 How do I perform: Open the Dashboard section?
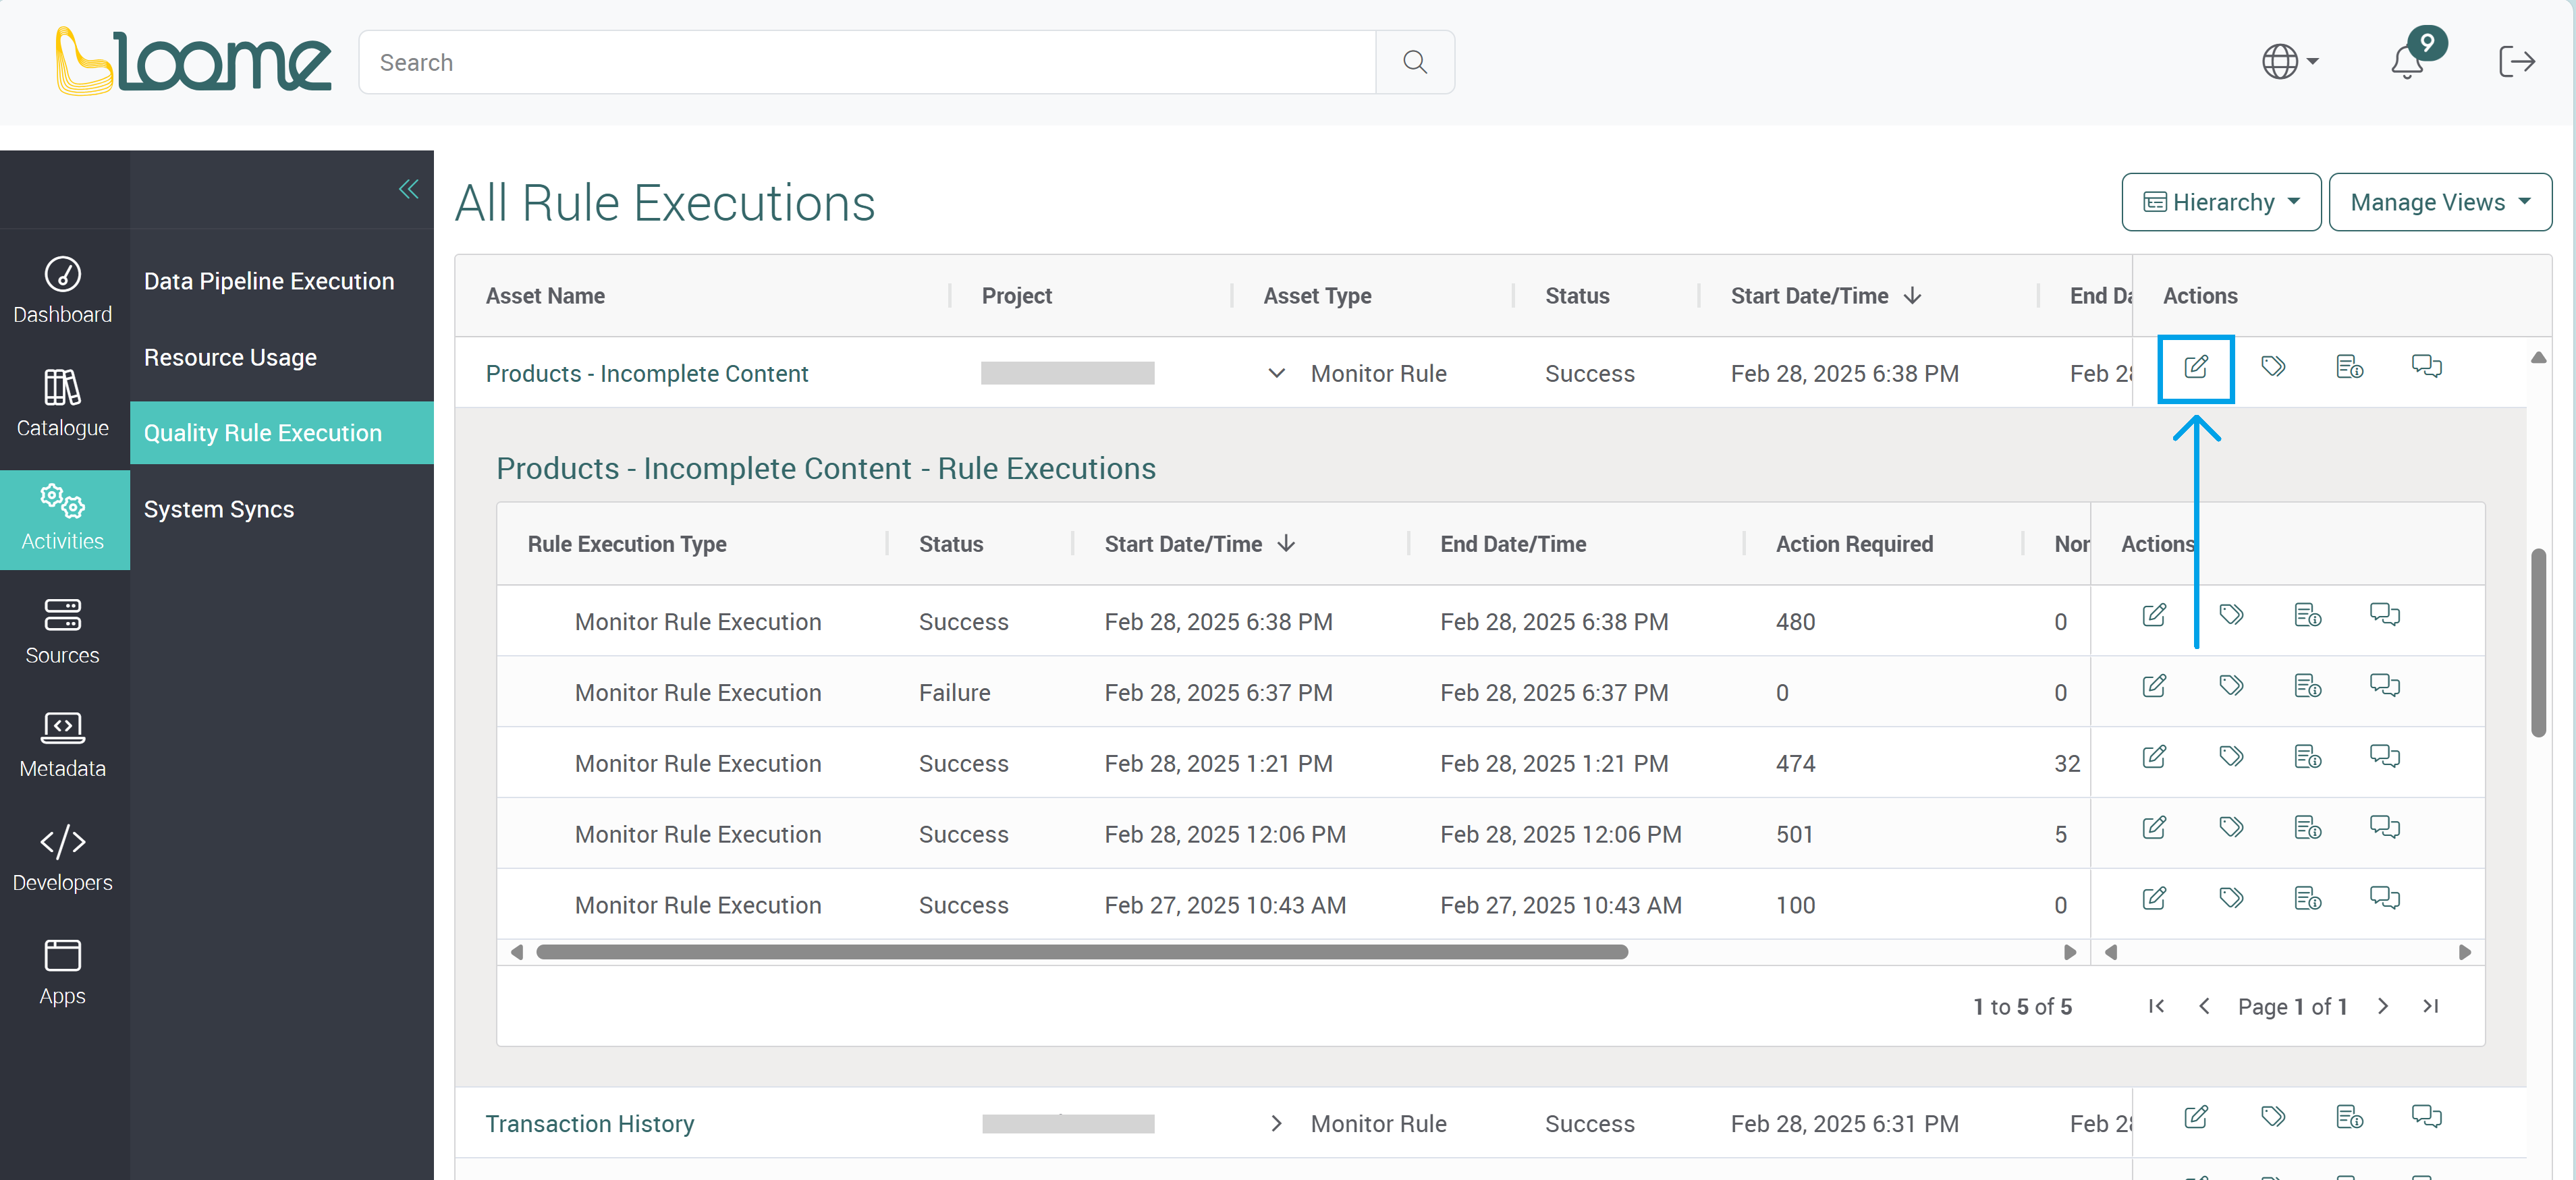pyautogui.click(x=63, y=289)
